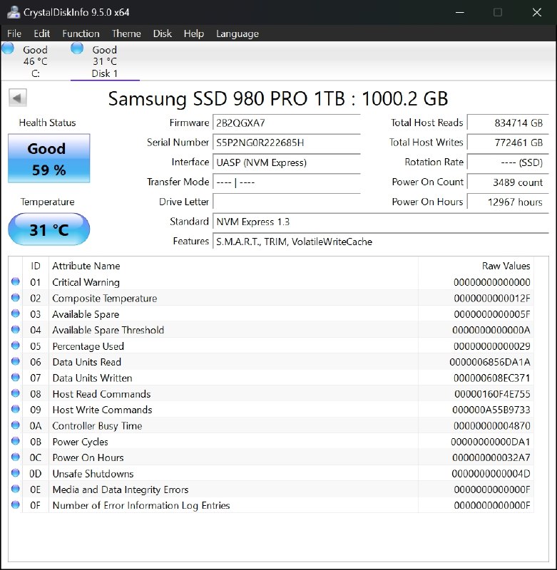Screen dimensions: 557x570
Task: Click the 31 °C temperature button
Action: 48,230
